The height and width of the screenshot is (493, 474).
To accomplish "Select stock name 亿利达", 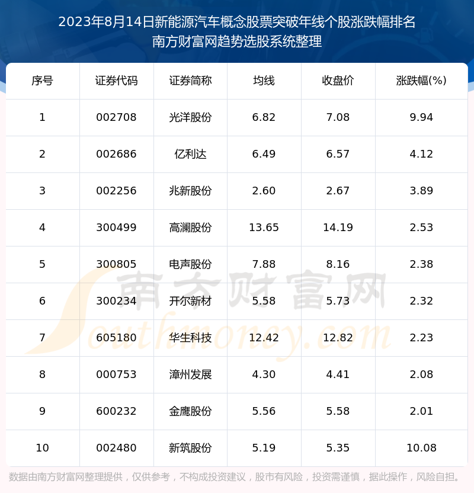I will (x=190, y=154).
